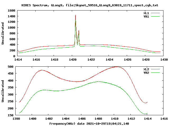Click the 1412 x-axis tick label
Image resolution: width=169 pixels, height=126 pixels.
(131, 119)
